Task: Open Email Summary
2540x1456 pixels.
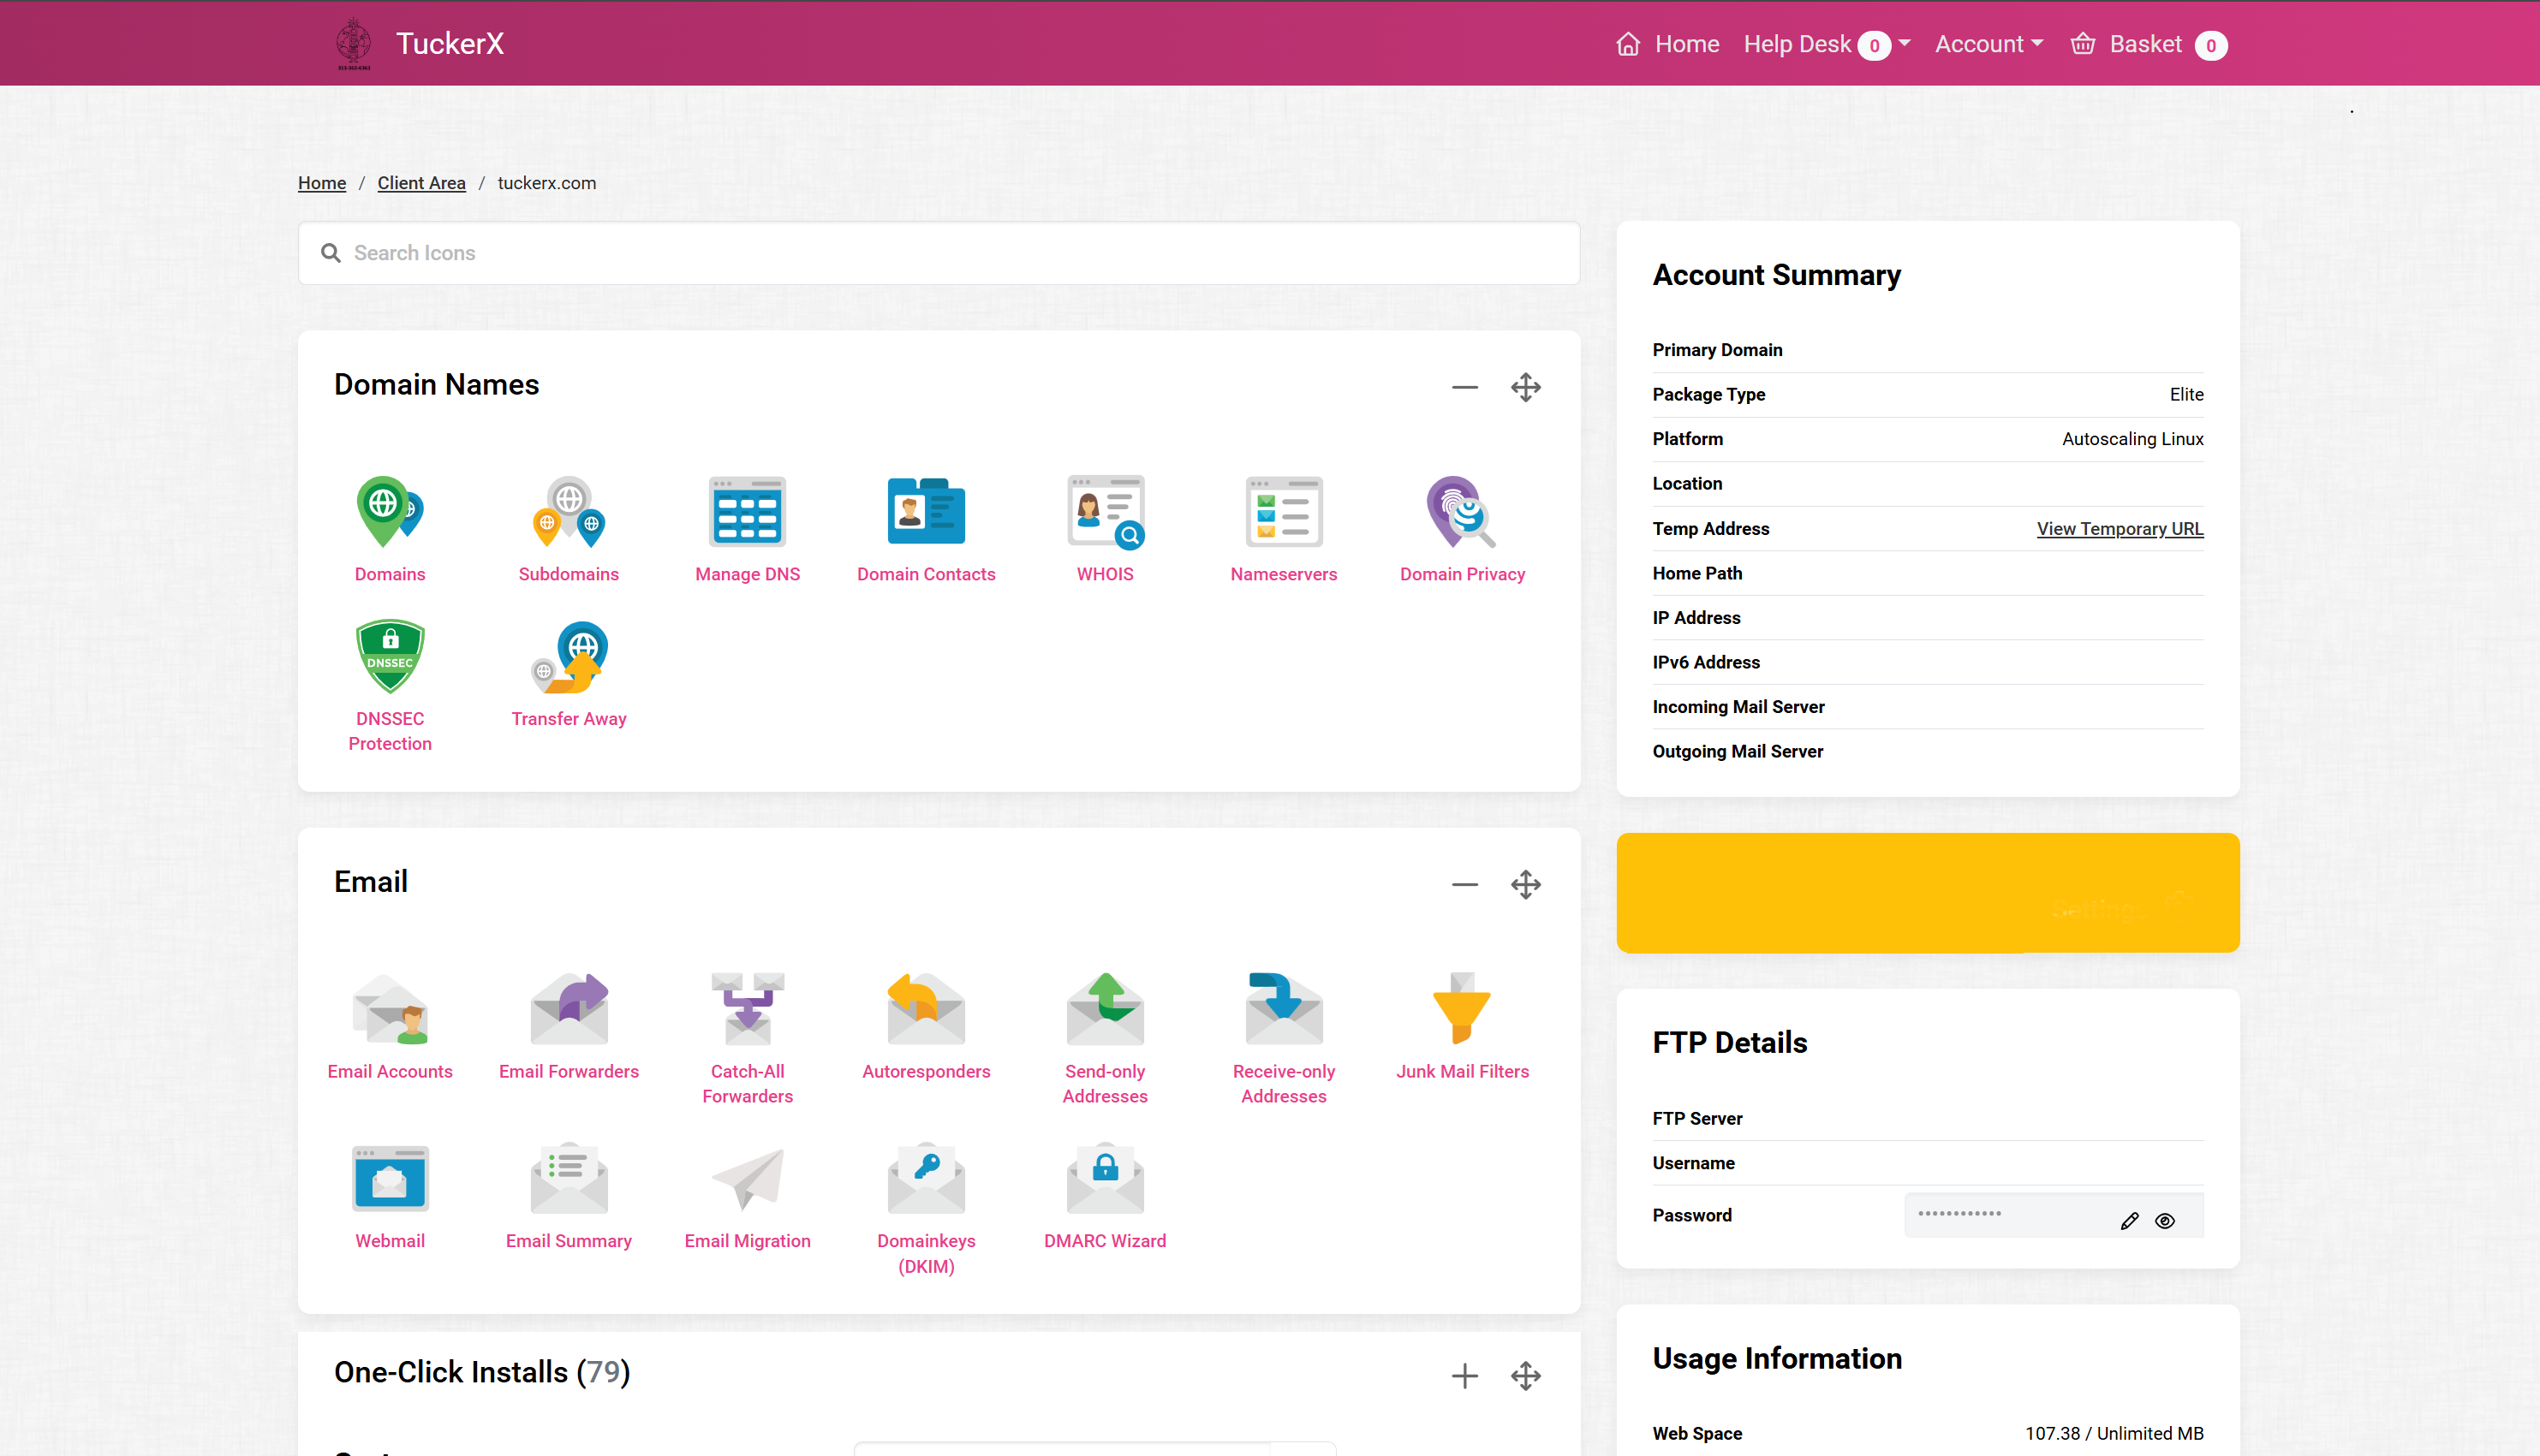Action: click(569, 1196)
